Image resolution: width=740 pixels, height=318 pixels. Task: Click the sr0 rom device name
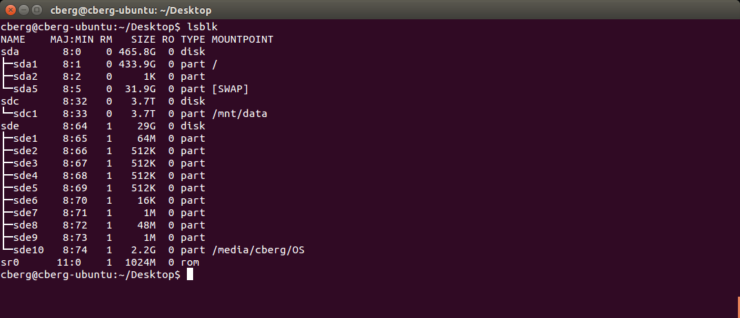(x=10, y=262)
